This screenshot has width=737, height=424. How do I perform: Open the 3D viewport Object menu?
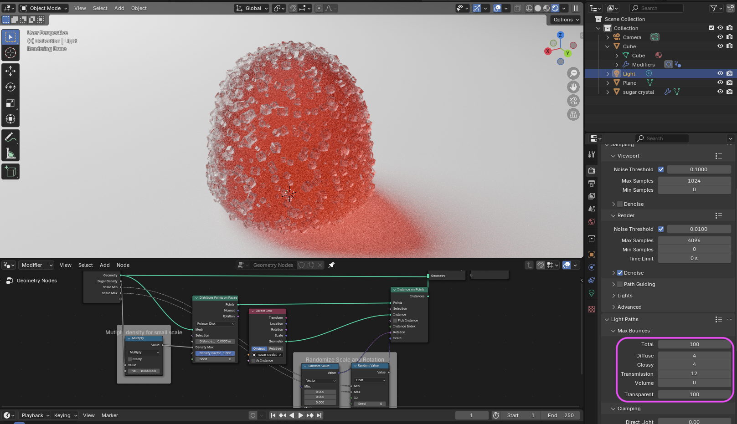pyautogui.click(x=139, y=8)
